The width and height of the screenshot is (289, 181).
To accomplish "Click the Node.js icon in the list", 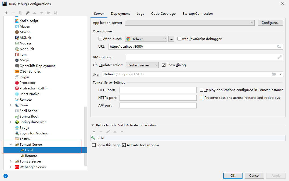I will [17, 43].
